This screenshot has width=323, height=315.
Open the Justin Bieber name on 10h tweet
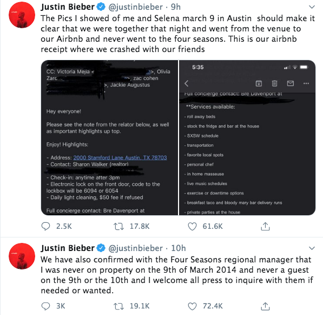(68, 248)
